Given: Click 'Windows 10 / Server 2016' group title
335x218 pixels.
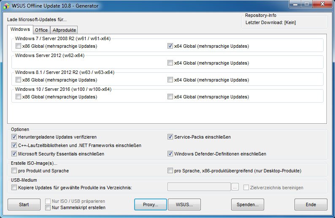Looking at the screenshot, I should pos(63,89).
